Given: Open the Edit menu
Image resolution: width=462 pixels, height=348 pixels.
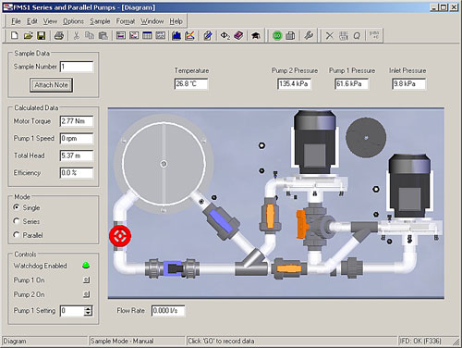Looking at the screenshot, I should [31, 21].
